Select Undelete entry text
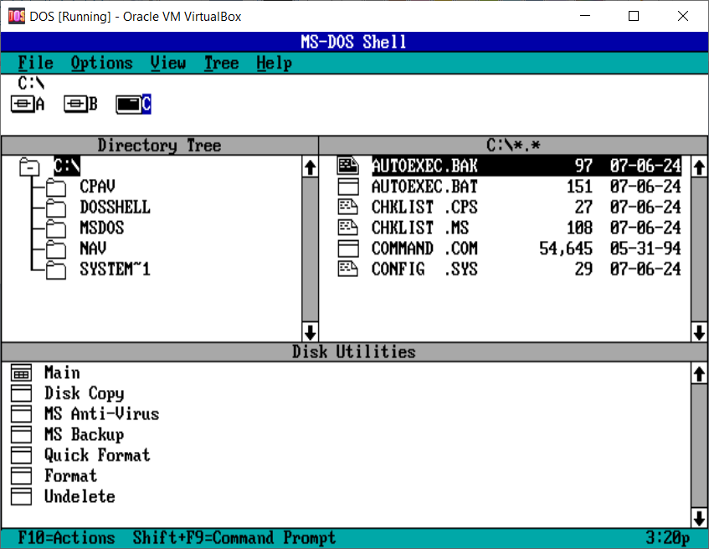 point(80,496)
